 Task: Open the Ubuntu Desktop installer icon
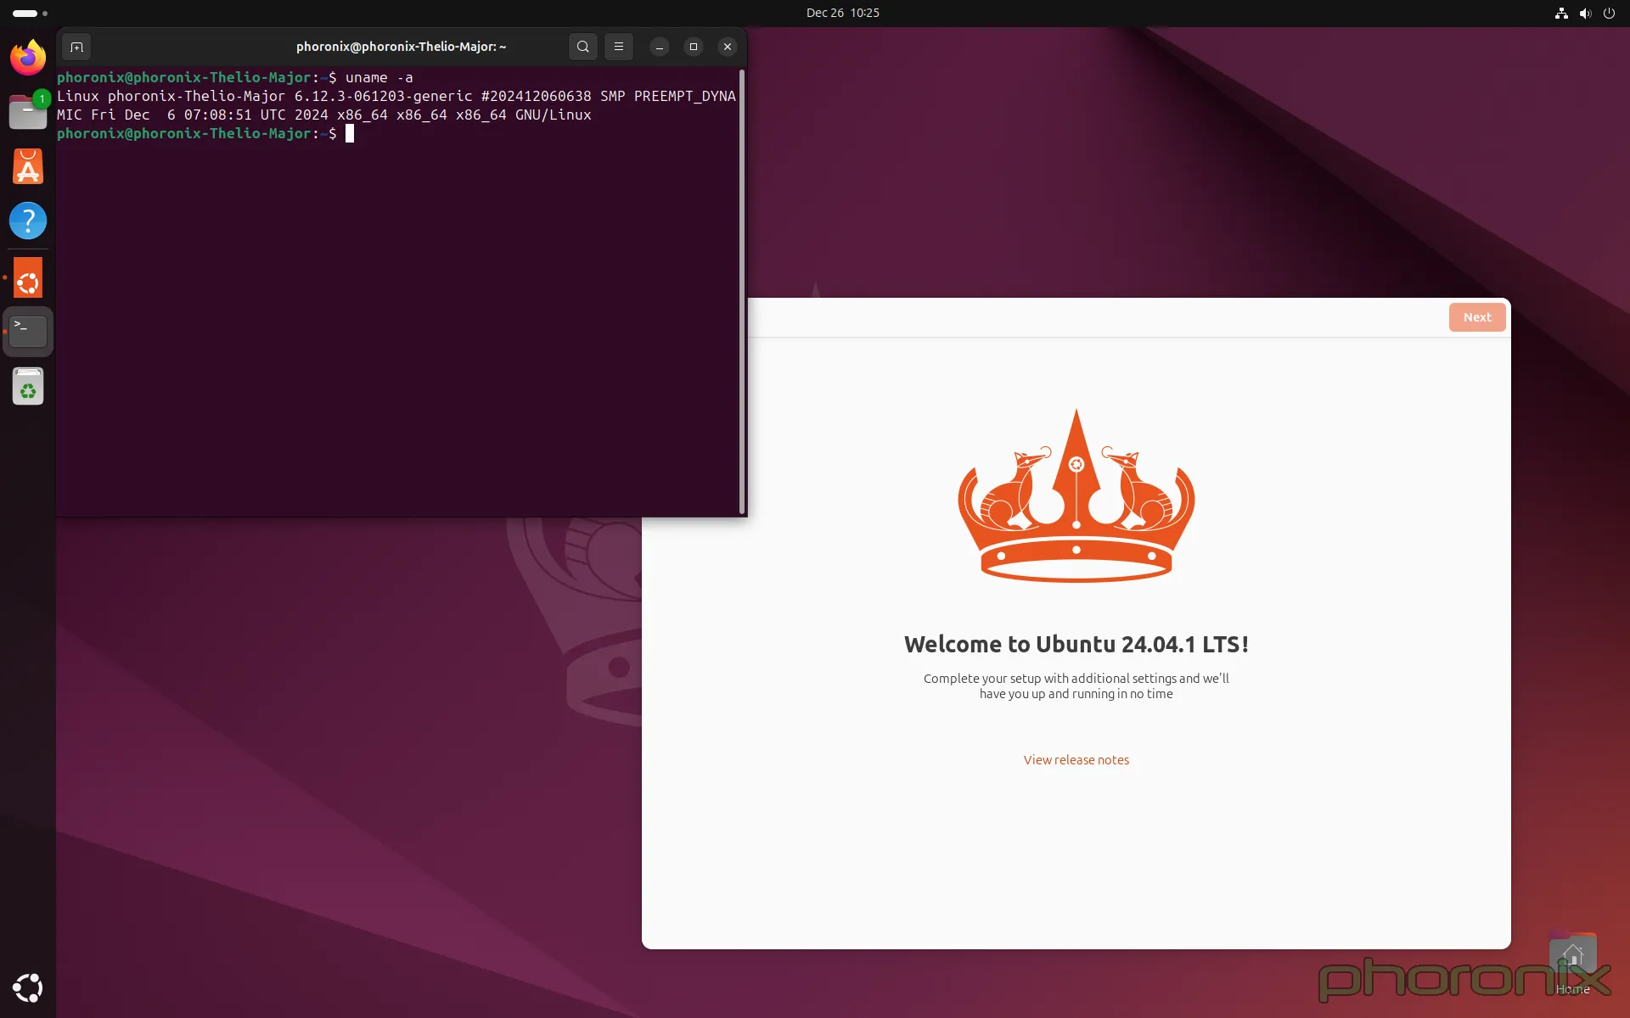pos(28,277)
